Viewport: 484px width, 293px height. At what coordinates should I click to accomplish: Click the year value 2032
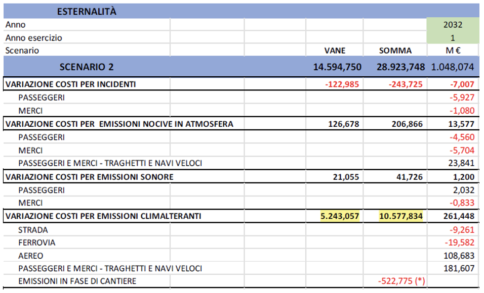pos(453,25)
